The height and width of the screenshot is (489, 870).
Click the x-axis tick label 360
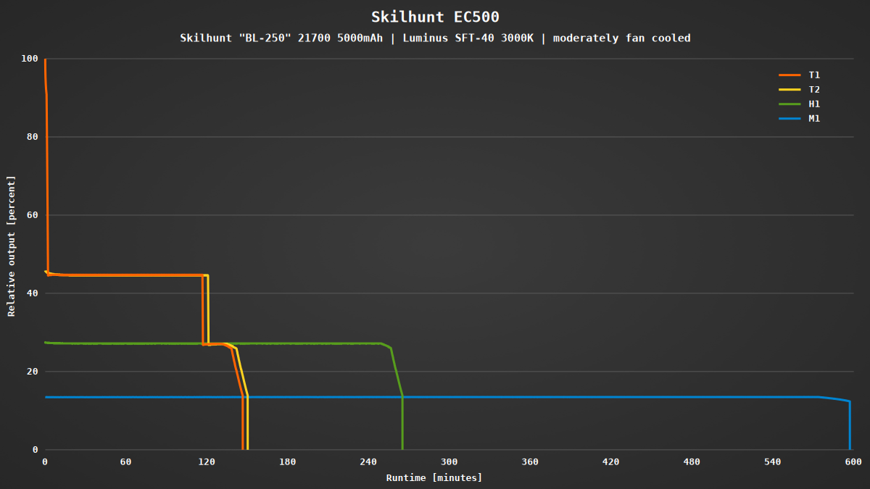(530, 462)
